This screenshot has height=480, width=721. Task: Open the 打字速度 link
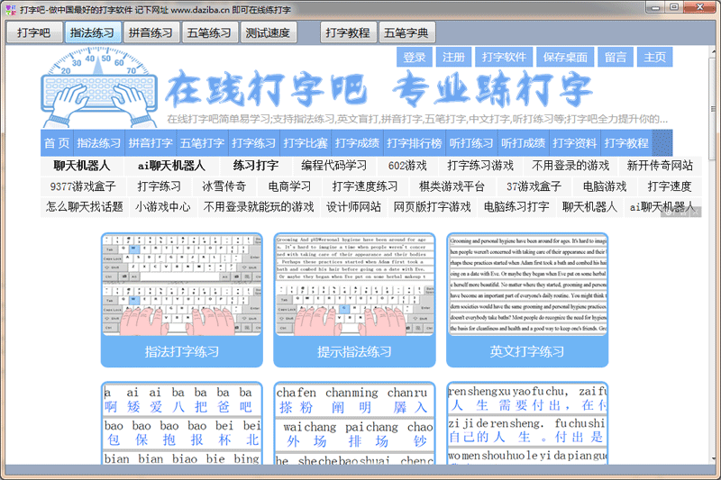tap(670, 186)
